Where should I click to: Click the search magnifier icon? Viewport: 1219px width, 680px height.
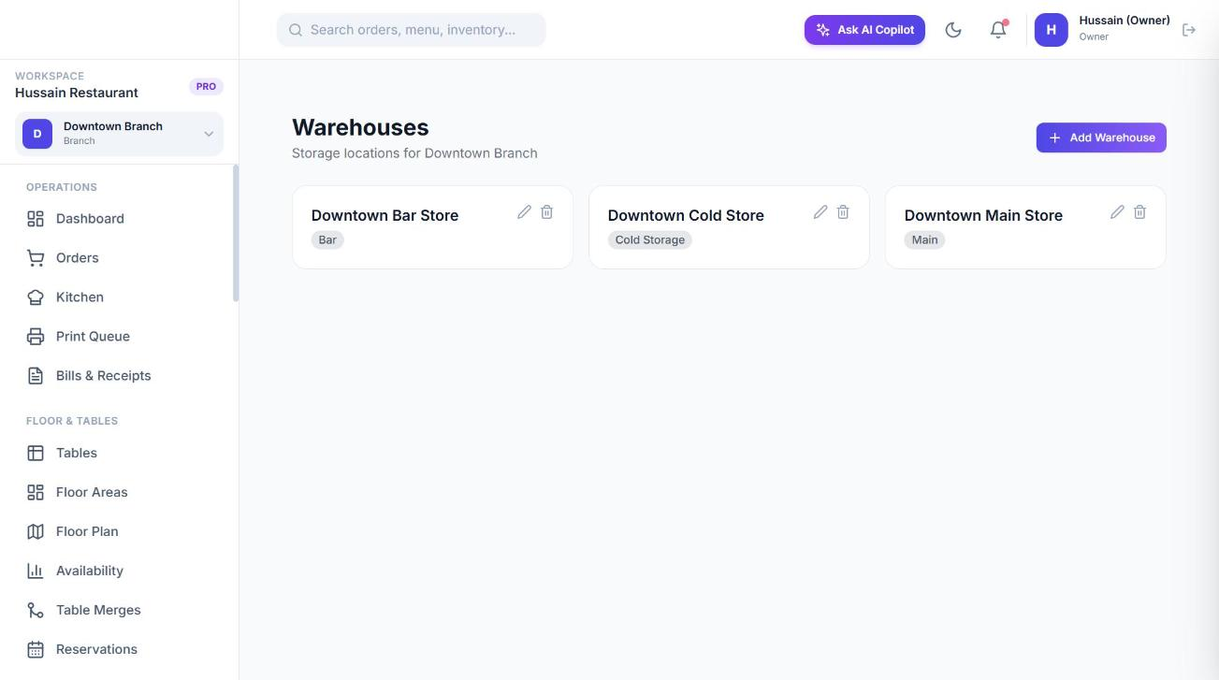[x=296, y=30]
